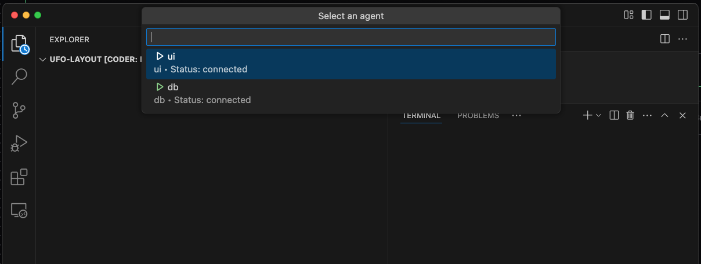The width and height of the screenshot is (701, 264).
Task: Create a new terminal with plus icon
Action: (x=587, y=115)
